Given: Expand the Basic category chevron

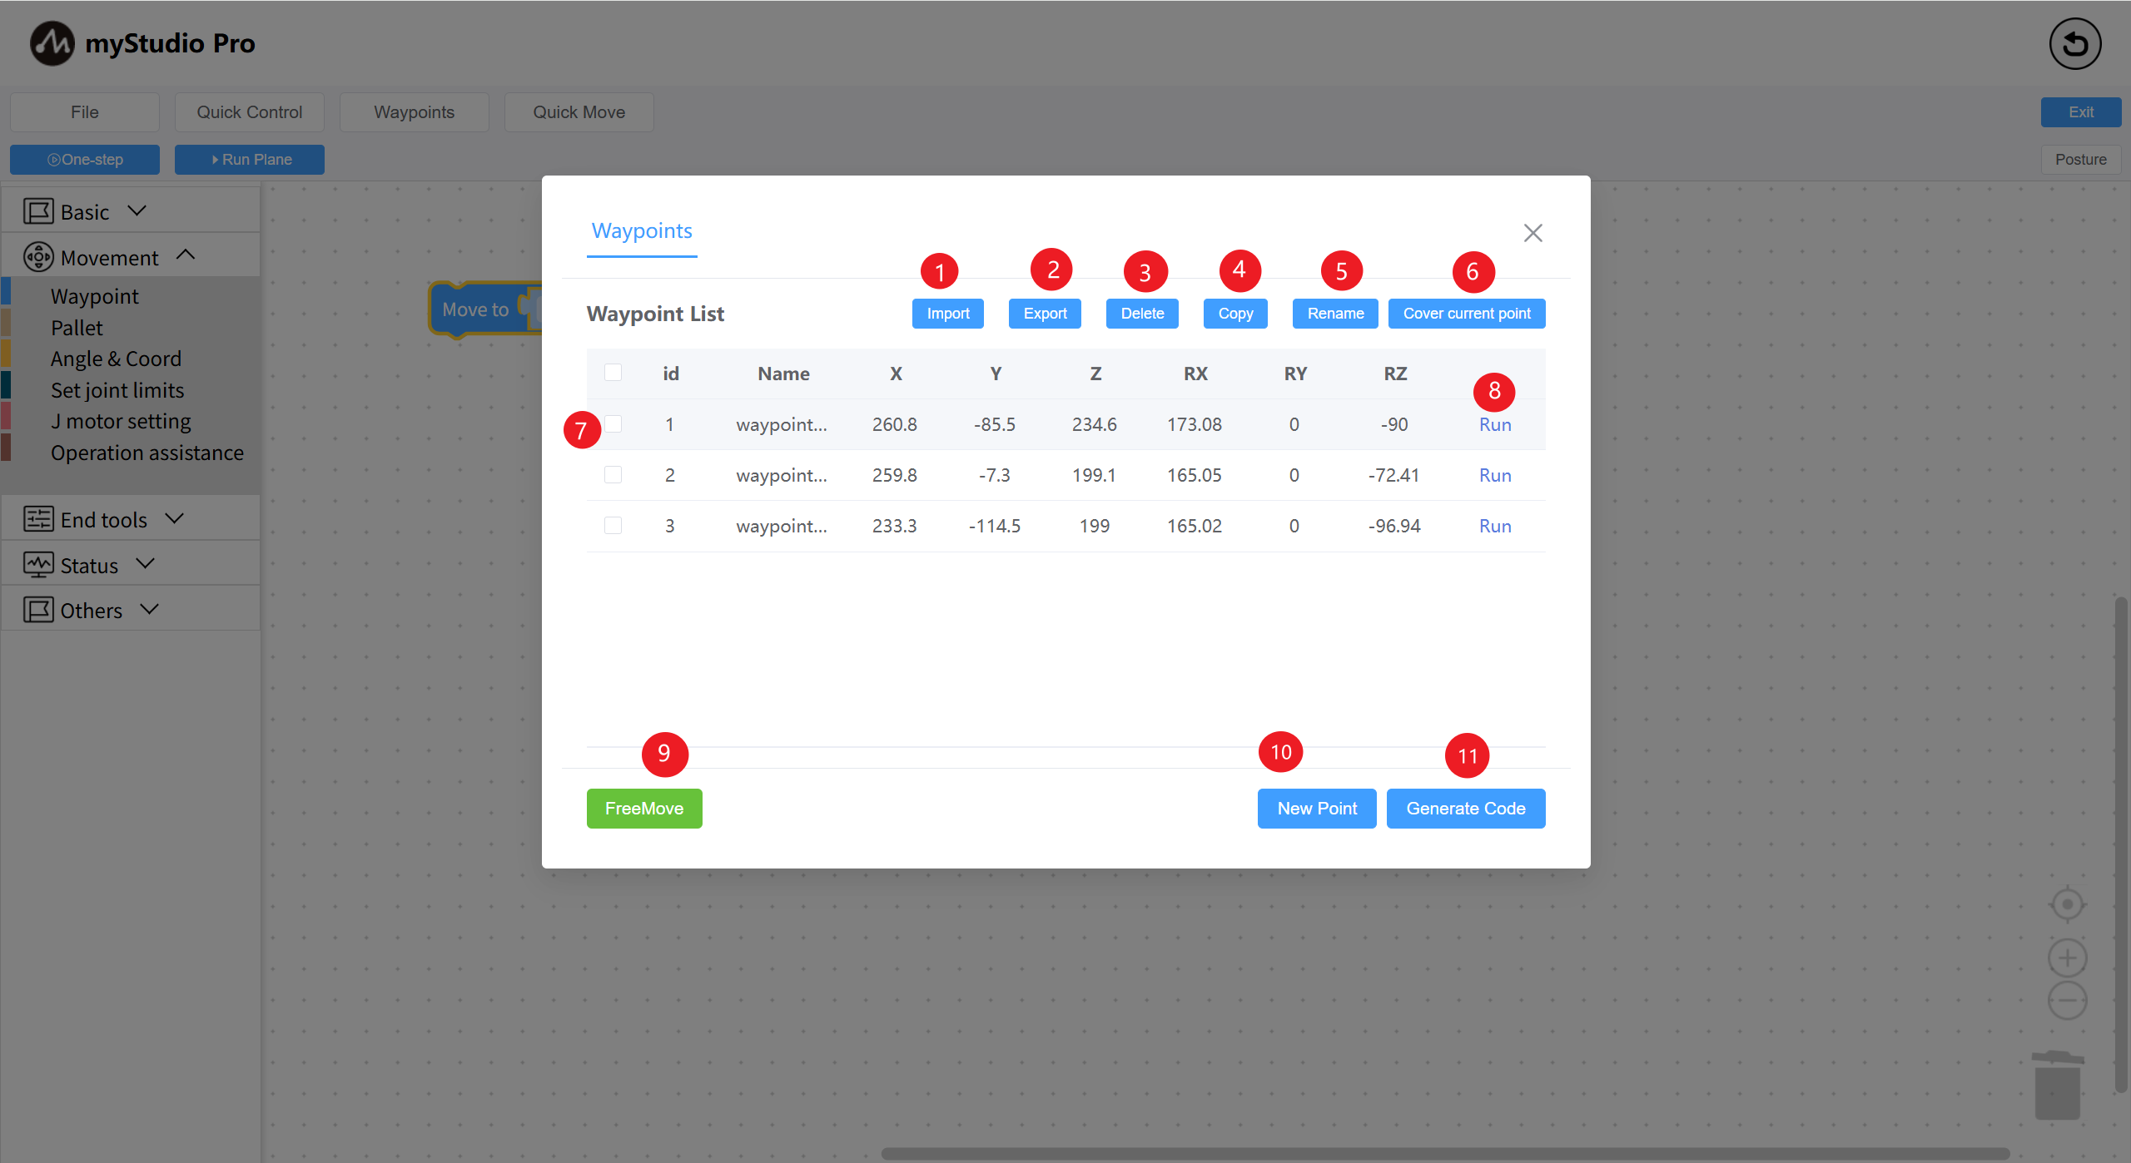Looking at the screenshot, I should 137,211.
